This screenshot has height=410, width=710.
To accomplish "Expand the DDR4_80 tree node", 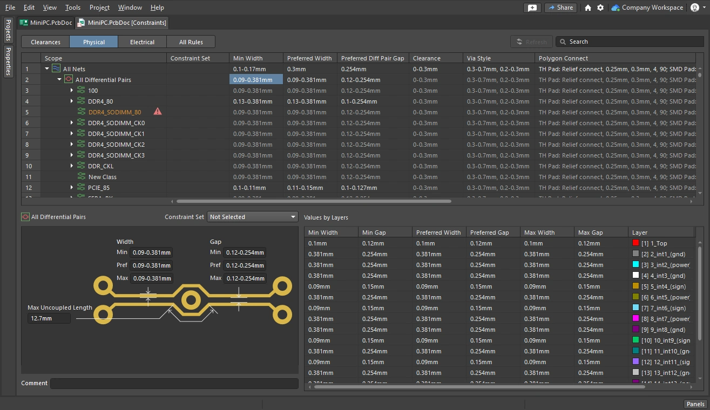I will [72, 101].
